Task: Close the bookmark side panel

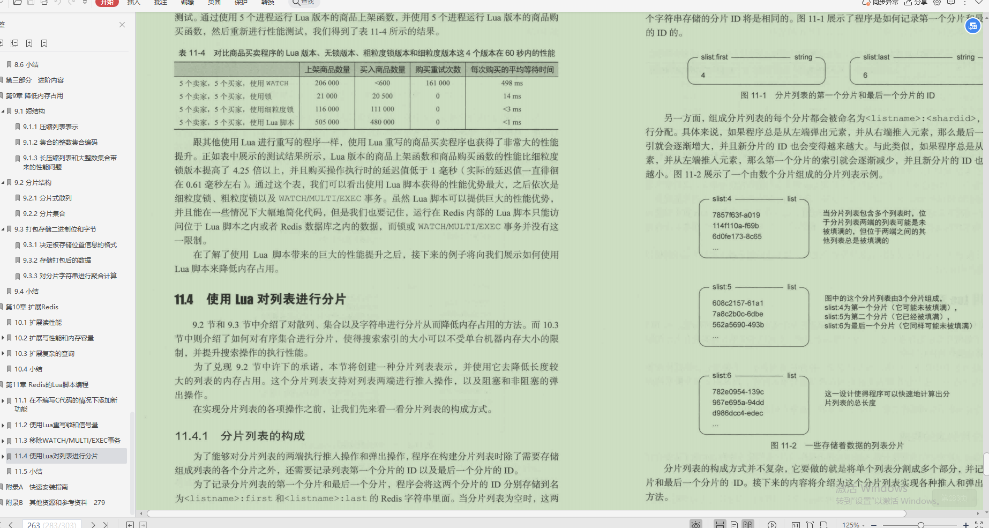Action: point(122,25)
